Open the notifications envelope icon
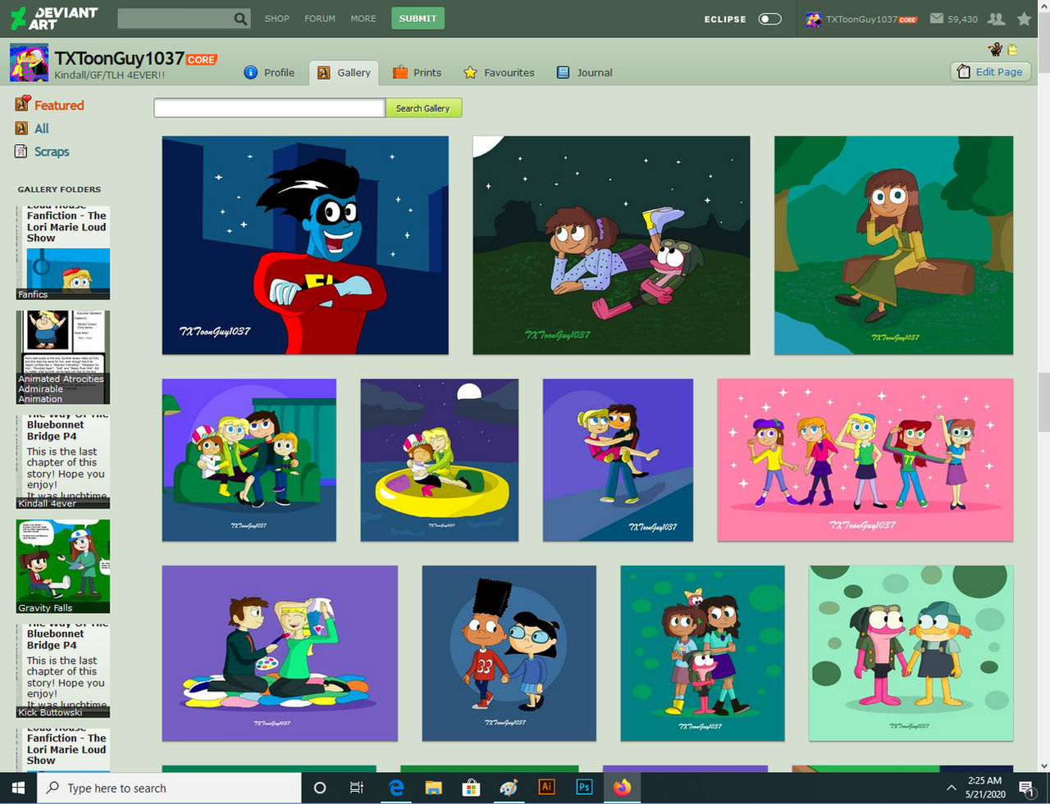Image resolution: width=1050 pixels, height=804 pixels. [936, 18]
